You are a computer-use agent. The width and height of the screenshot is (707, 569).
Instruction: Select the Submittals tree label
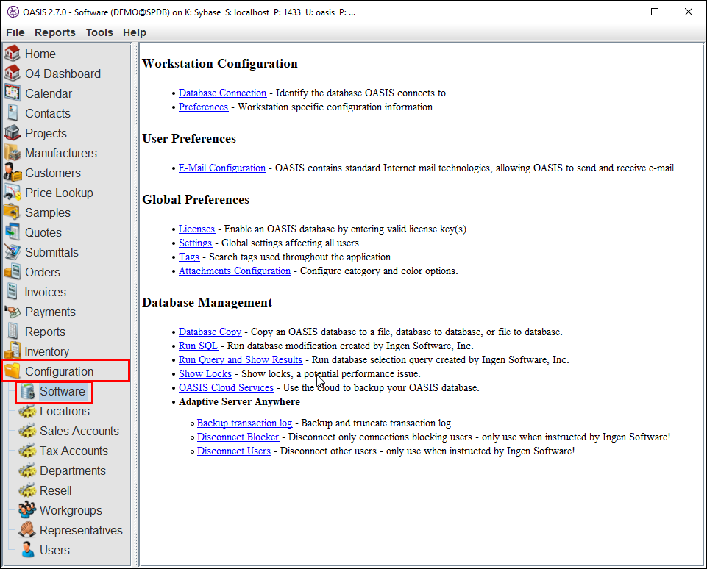click(x=51, y=252)
